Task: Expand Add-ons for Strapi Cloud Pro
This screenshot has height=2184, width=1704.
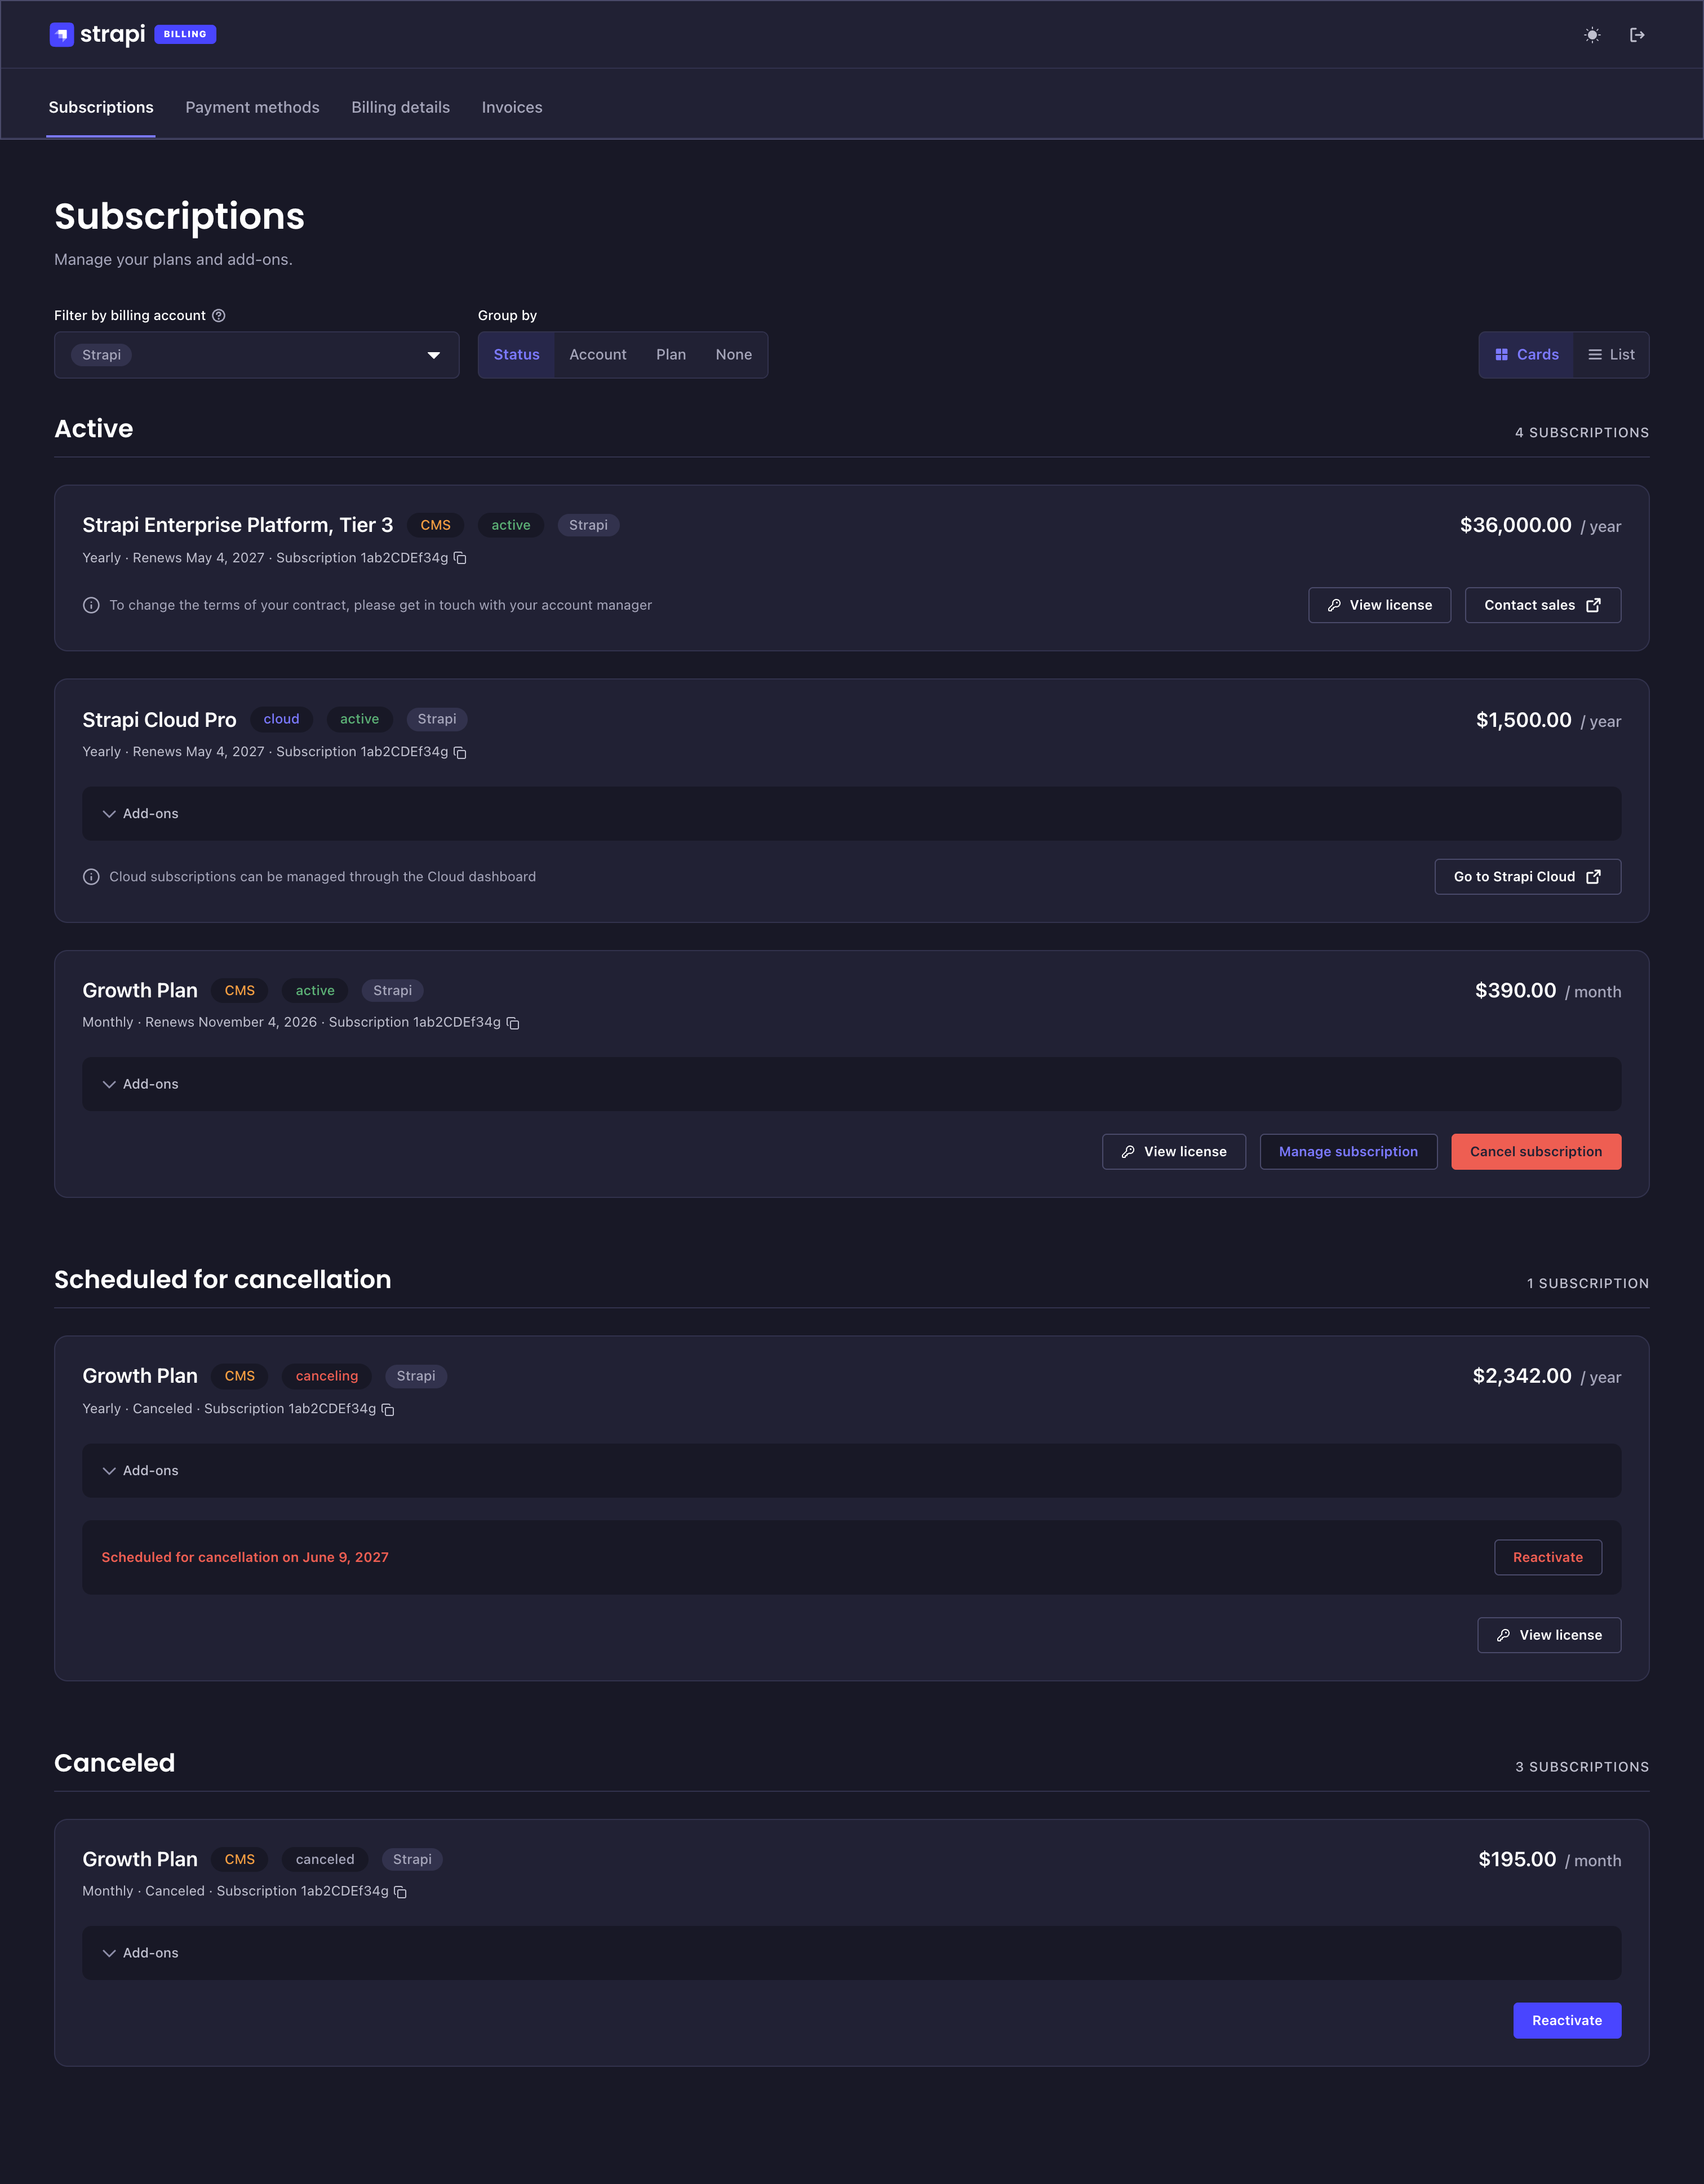Action: 851,814
